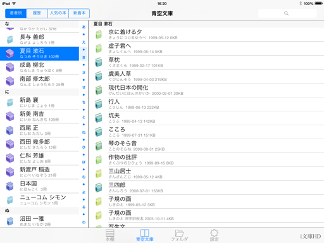Click book icon beside 新島 襄
This screenshot has width=324, height=243.
[x=10, y=103]
